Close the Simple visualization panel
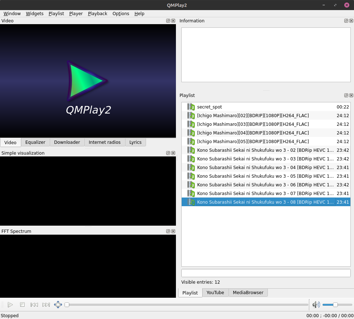The image size is (354, 319). [x=173, y=153]
